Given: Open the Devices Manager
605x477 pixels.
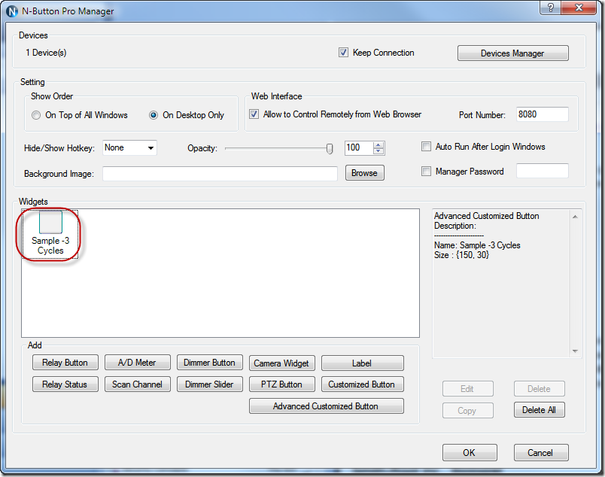Looking at the screenshot, I should tap(512, 53).
